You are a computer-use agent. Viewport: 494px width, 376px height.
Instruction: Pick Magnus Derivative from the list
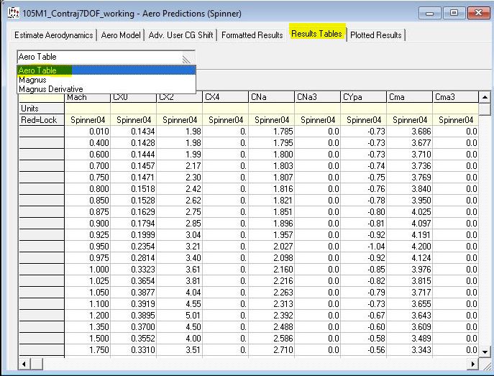coord(106,89)
